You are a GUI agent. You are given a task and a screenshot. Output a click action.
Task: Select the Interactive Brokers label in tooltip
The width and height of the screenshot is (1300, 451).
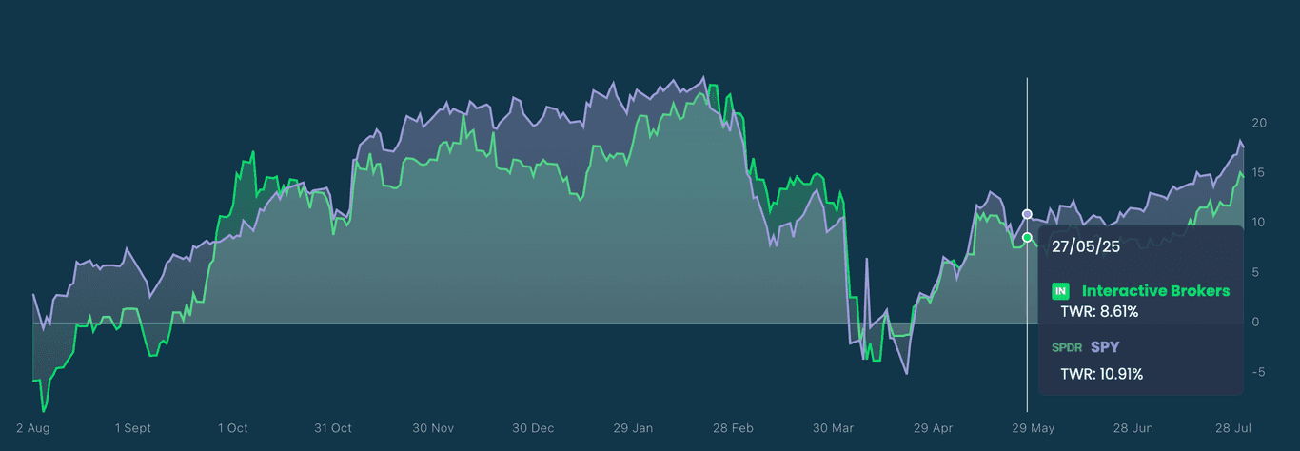pyautogui.click(x=1155, y=291)
